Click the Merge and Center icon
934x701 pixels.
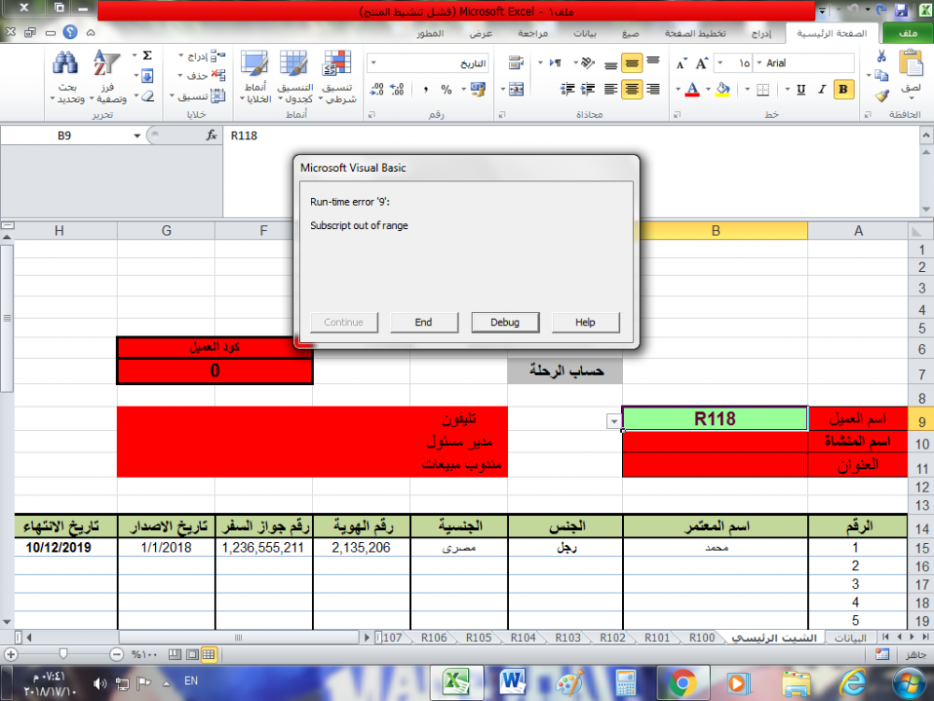(x=517, y=90)
